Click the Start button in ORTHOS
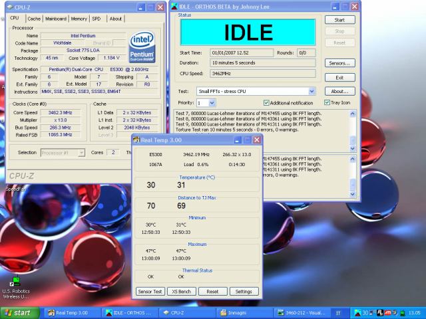 339,20
